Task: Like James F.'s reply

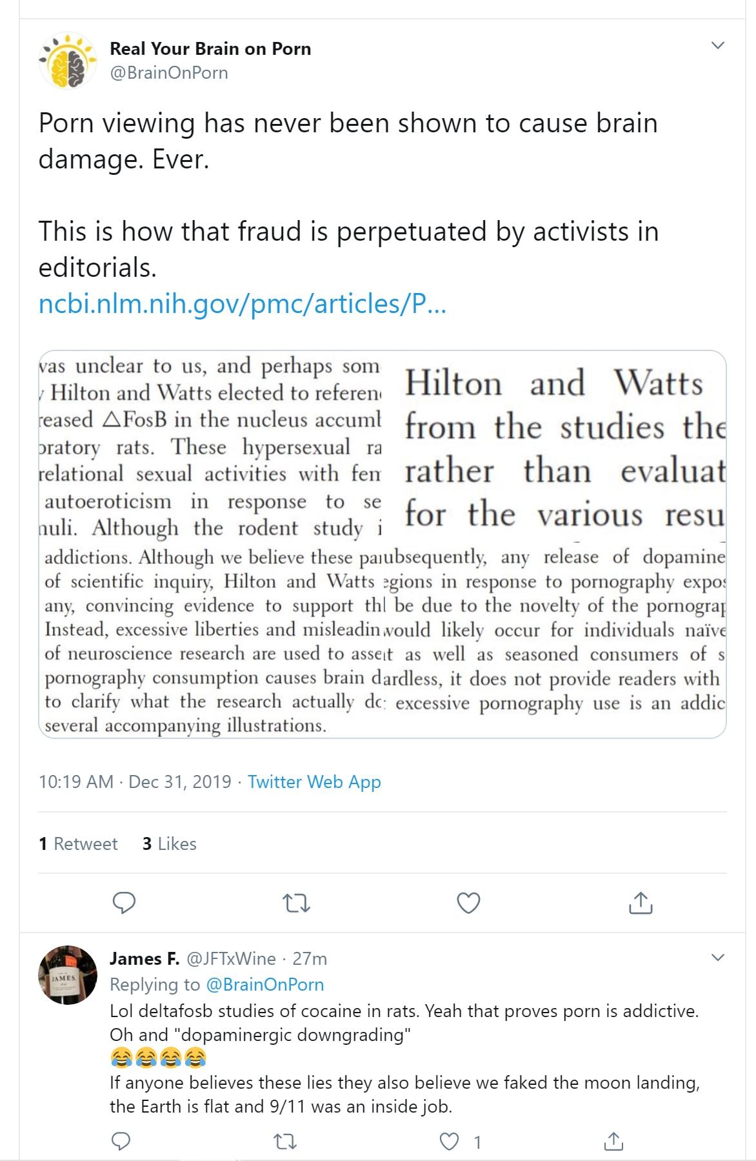Action: (x=449, y=1142)
